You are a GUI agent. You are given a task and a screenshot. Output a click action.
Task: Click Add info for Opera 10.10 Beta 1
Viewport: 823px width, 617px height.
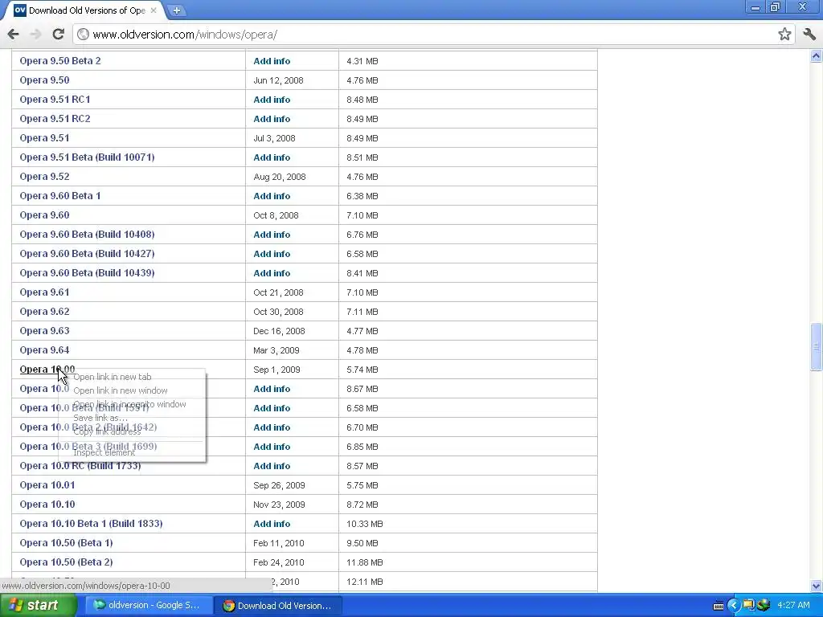pos(272,524)
